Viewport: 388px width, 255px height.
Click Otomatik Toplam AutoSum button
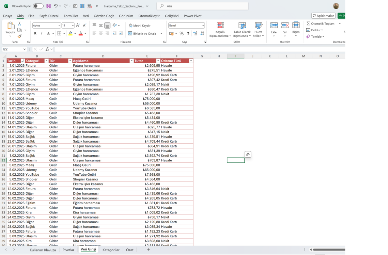click(321, 23)
